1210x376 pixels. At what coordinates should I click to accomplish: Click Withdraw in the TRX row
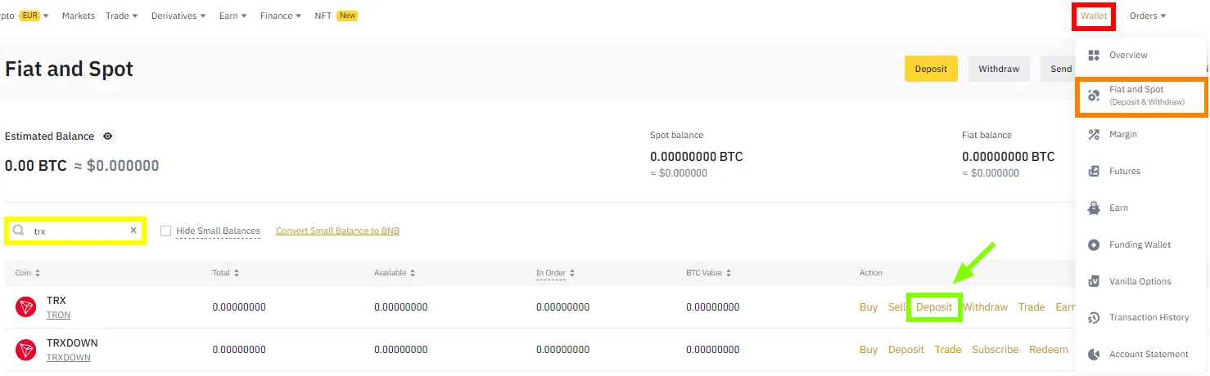985,307
